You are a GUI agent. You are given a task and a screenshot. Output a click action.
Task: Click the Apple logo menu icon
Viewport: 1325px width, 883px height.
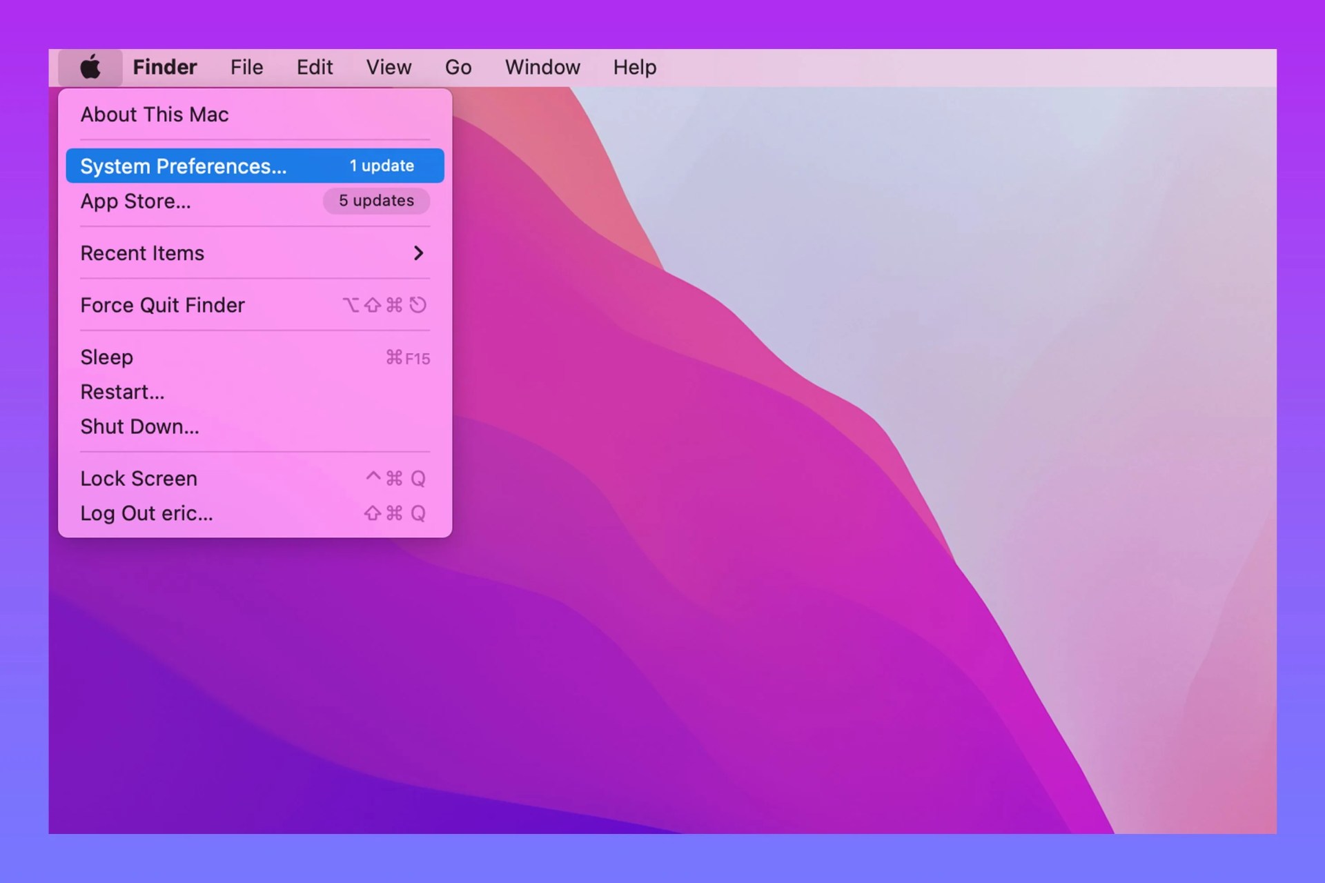coord(90,68)
